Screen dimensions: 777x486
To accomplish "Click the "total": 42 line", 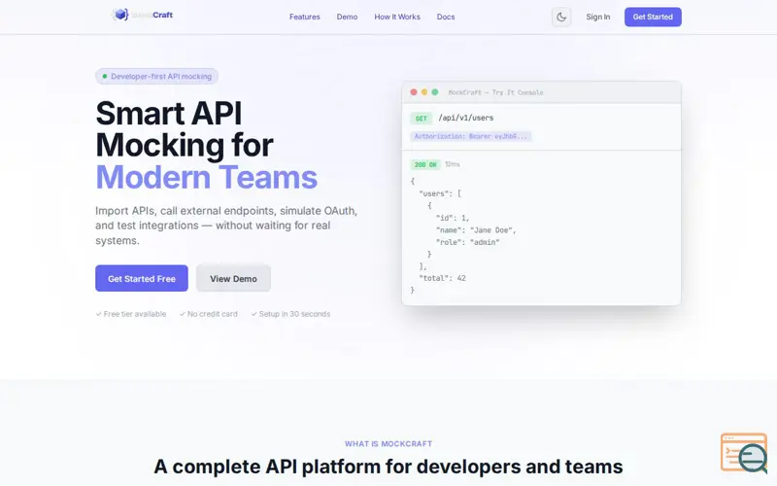I will [442, 278].
